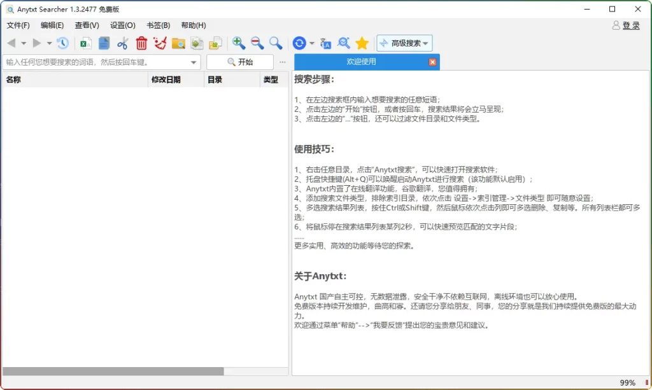Click the copy file arrow icon
Viewport: 652px width, 390px height.
197,43
